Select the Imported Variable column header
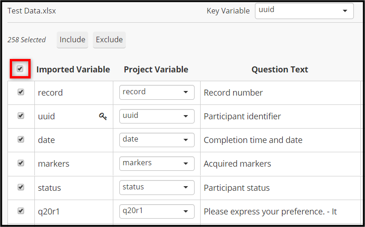365x227 pixels. (x=73, y=70)
